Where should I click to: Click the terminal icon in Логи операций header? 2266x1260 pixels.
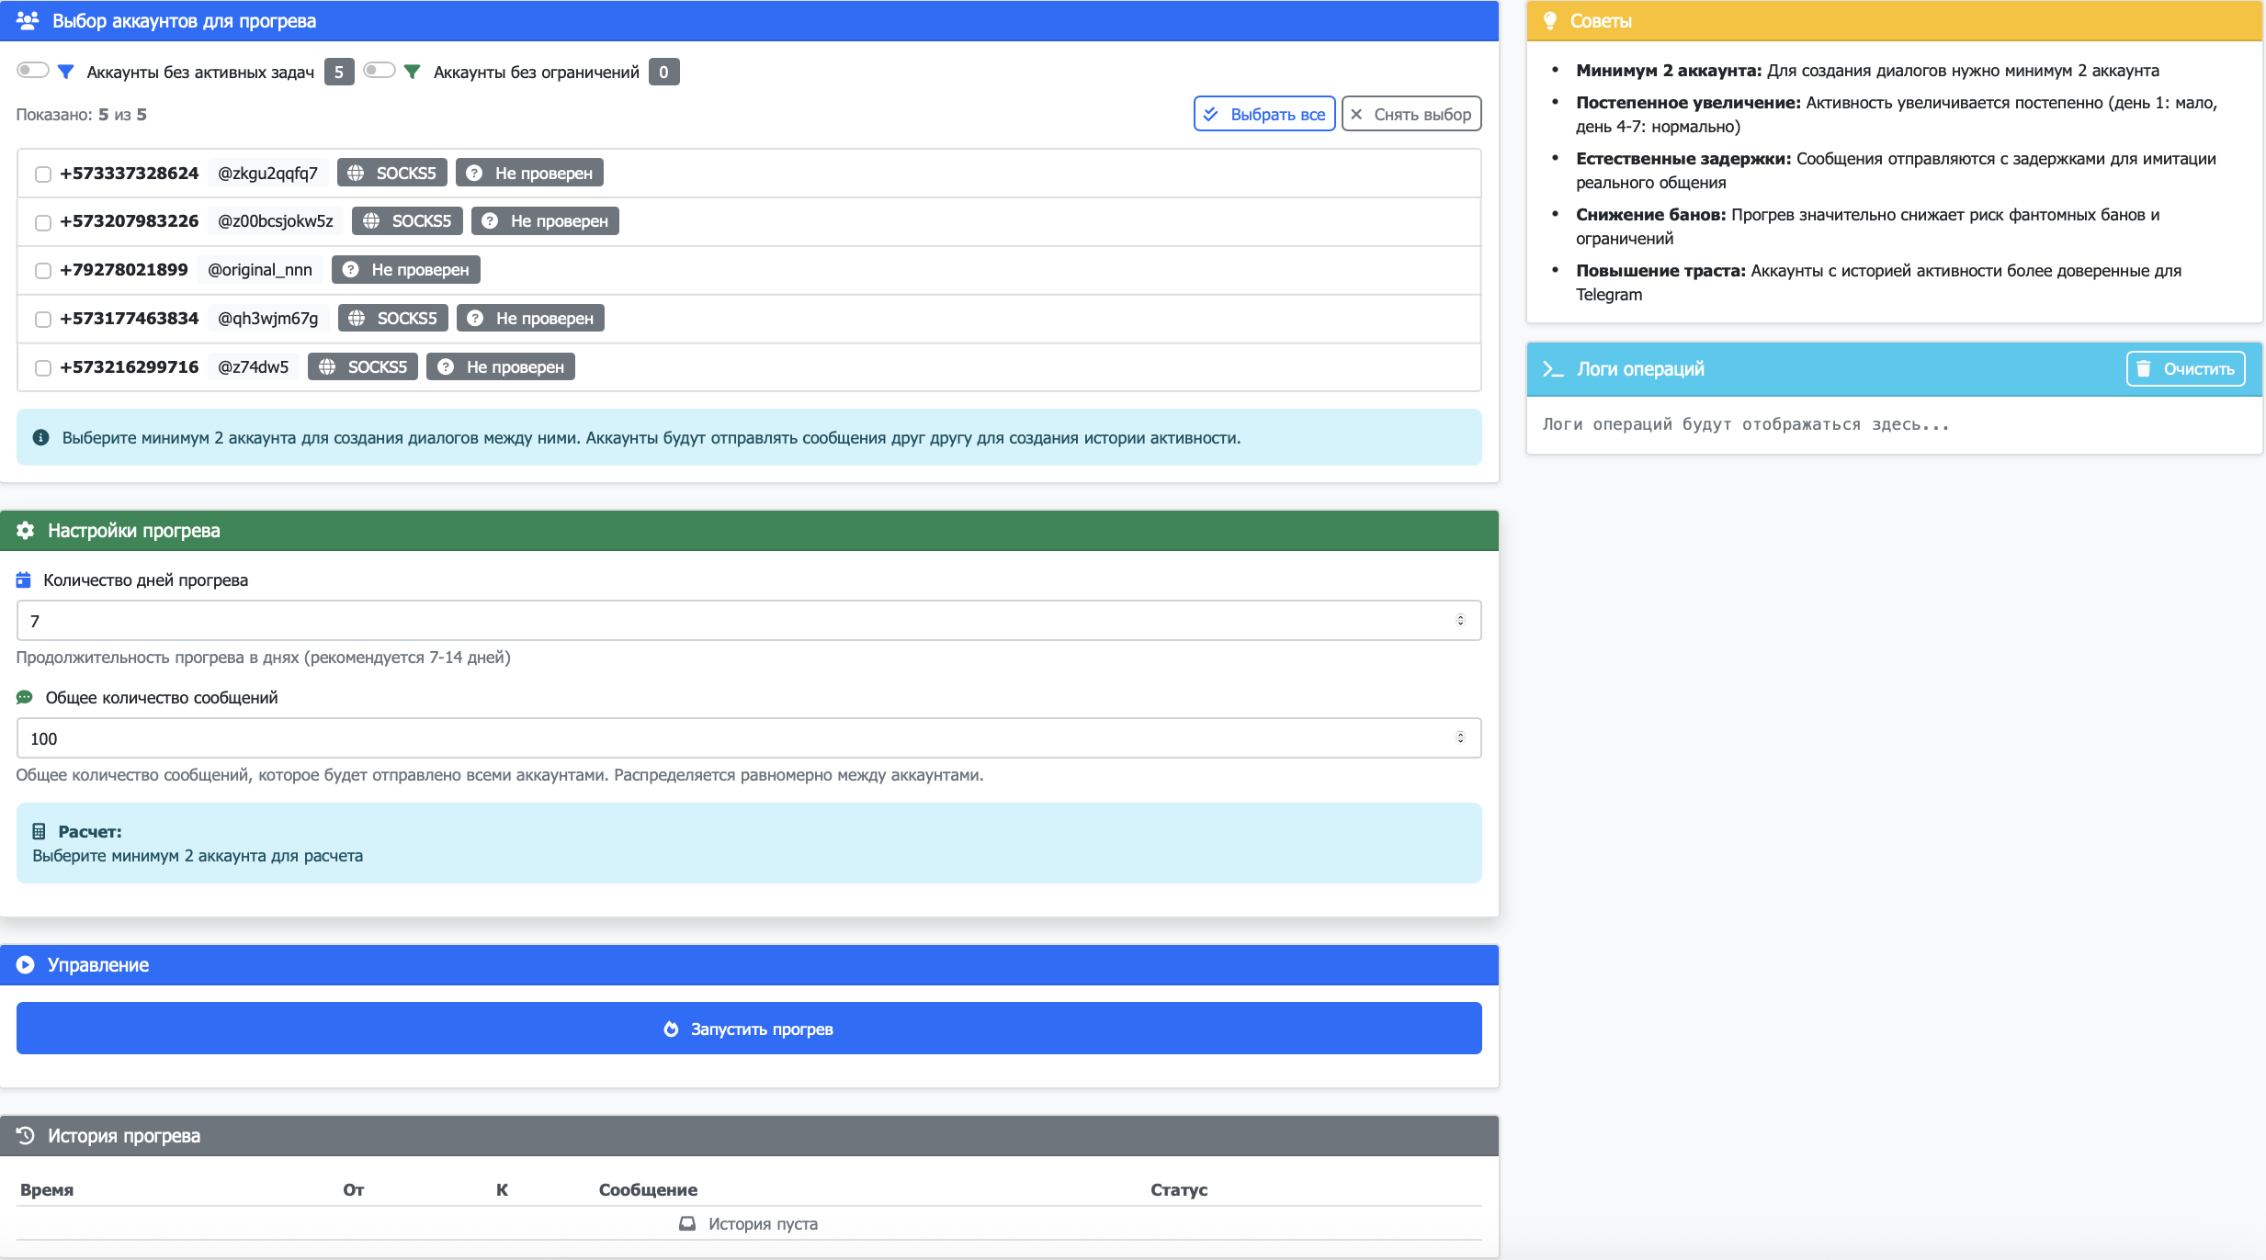[1553, 369]
